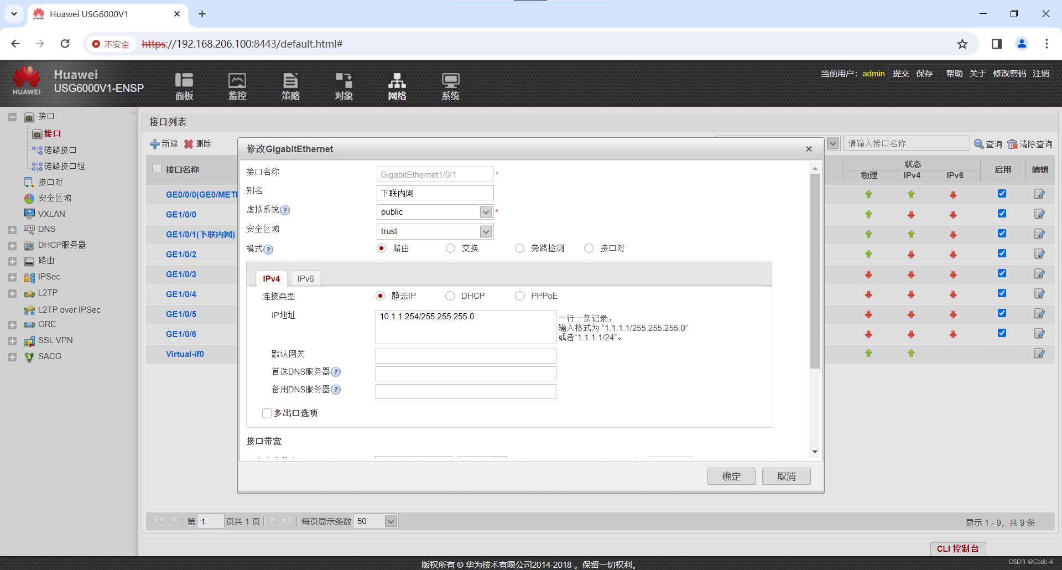
Task: Expand the DNS tree node
Action: point(12,230)
